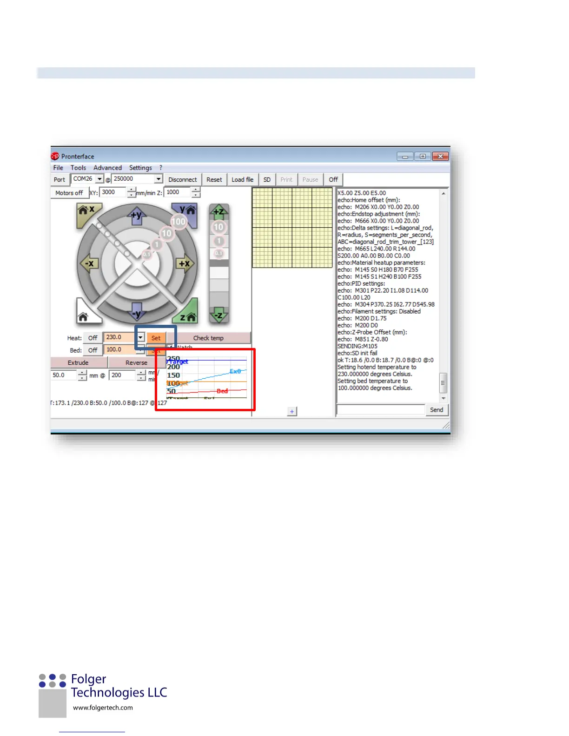Jog the head with the -x arrow
The height and width of the screenshot is (736, 569).
[88, 263]
